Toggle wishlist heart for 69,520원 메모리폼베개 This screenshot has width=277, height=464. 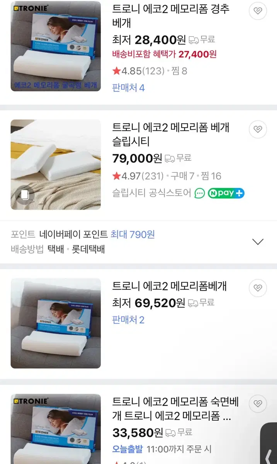(x=258, y=288)
